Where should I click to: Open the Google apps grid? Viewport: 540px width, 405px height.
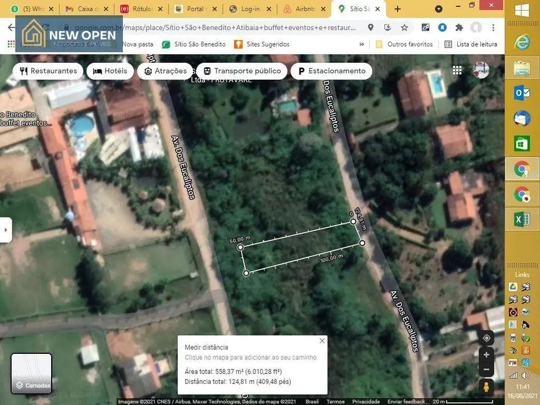(x=457, y=70)
